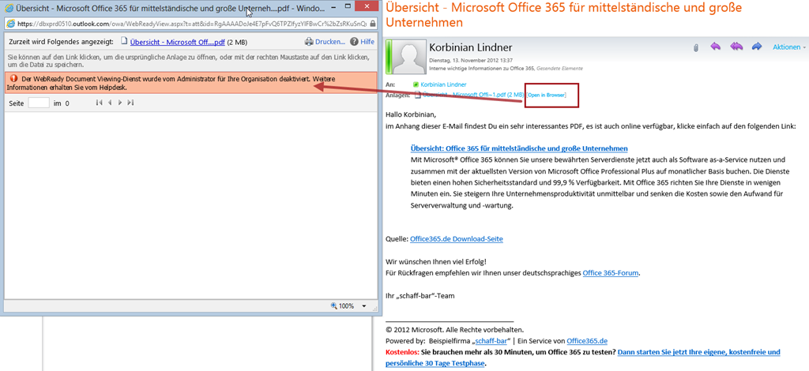Click the red 'Kostenlos:' text
Viewport: 809px width, 371px height.
pyautogui.click(x=402, y=352)
